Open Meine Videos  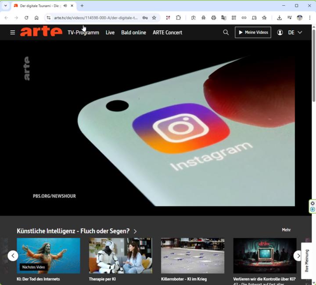(x=253, y=32)
